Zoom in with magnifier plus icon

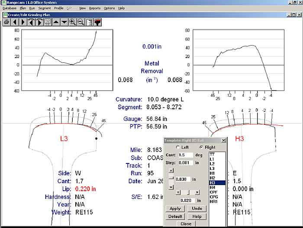click(72, 22)
